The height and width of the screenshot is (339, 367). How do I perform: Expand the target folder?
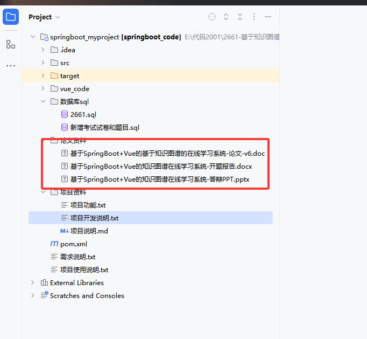point(43,75)
